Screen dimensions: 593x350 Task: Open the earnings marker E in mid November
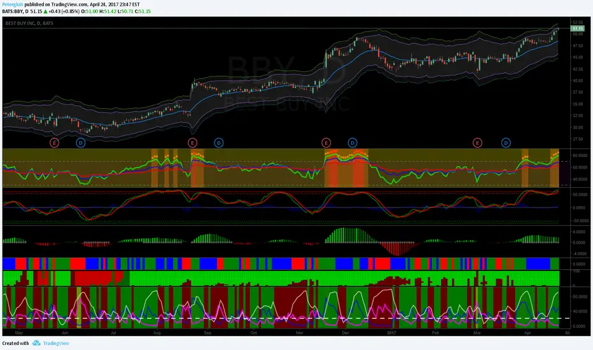click(x=326, y=143)
